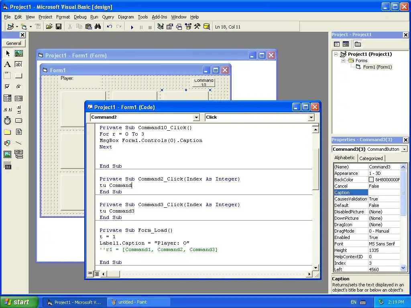Select the CommandButton control in the toolbox
The height and width of the screenshot is (308, 411).
pos(18,76)
